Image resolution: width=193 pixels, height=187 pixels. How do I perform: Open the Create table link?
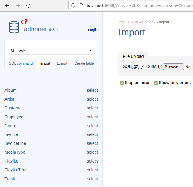[84, 63]
